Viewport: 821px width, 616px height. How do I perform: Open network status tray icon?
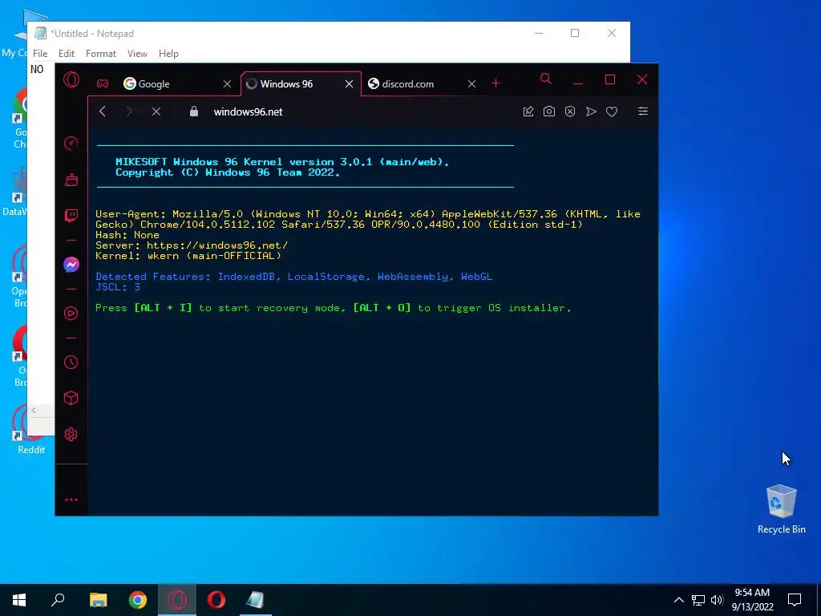[x=698, y=600]
